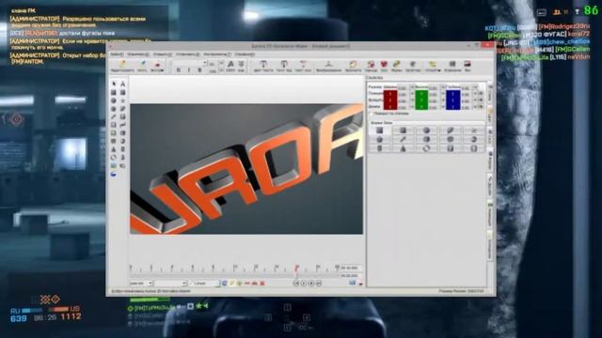The height and width of the screenshot is (338, 602).
Task: Pick the curve path tool in left toolbox
Action: pyautogui.click(x=123, y=125)
